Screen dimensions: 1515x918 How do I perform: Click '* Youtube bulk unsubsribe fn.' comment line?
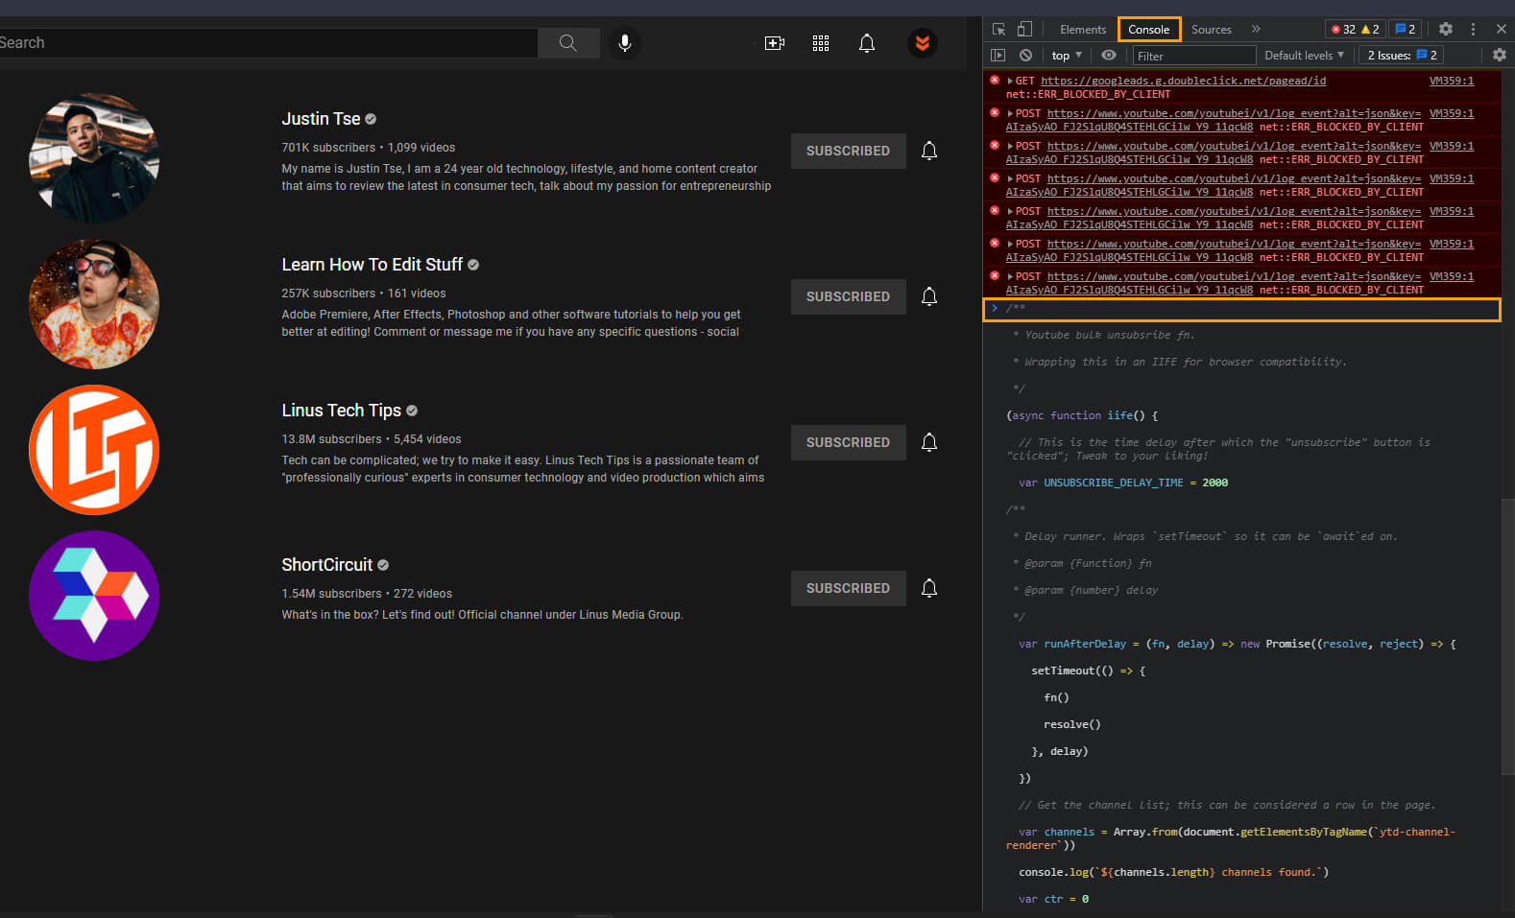coord(1104,336)
